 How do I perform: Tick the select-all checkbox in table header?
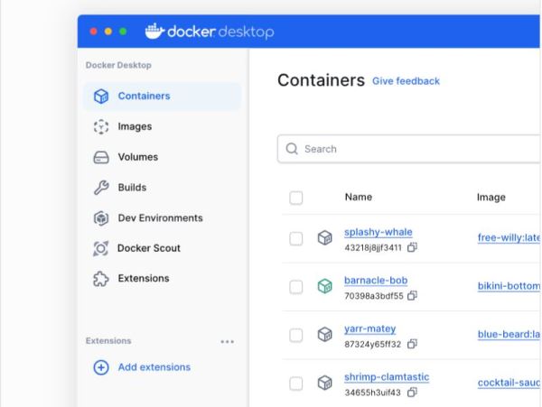coord(296,198)
